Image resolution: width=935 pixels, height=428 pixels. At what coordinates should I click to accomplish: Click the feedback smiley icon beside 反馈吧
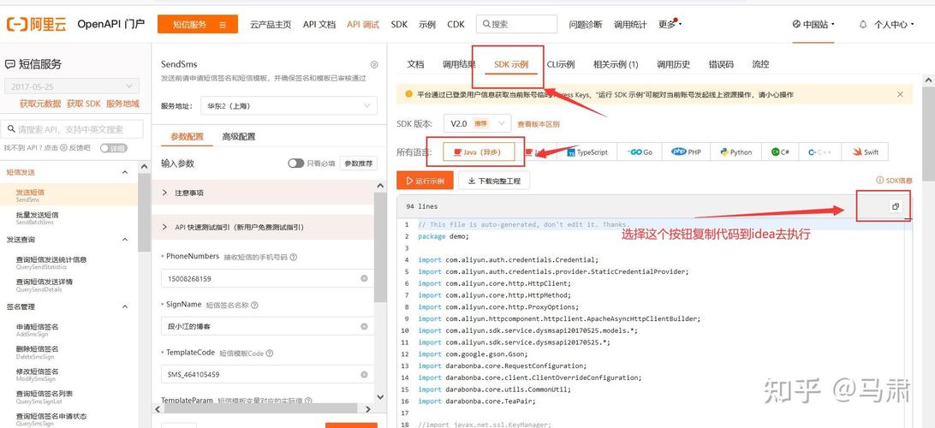64,148
